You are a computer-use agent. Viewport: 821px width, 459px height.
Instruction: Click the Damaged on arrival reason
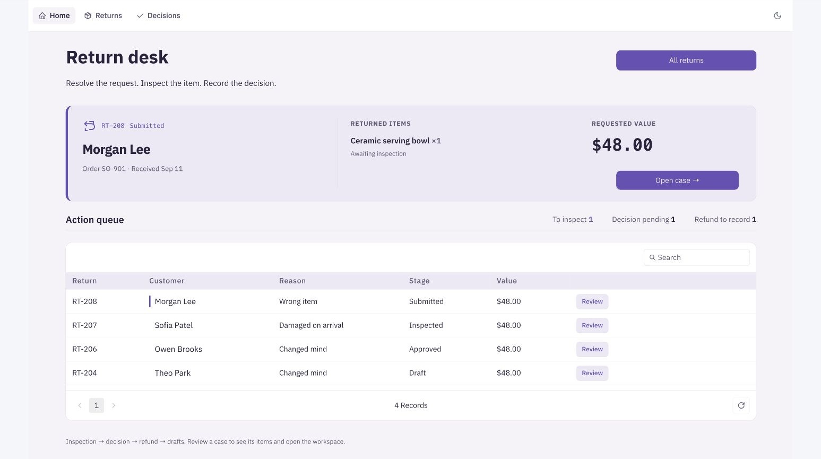(x=312, y=325)
